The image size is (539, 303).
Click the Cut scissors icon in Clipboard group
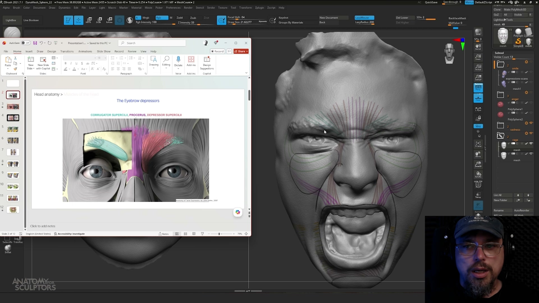click(15, 58)
